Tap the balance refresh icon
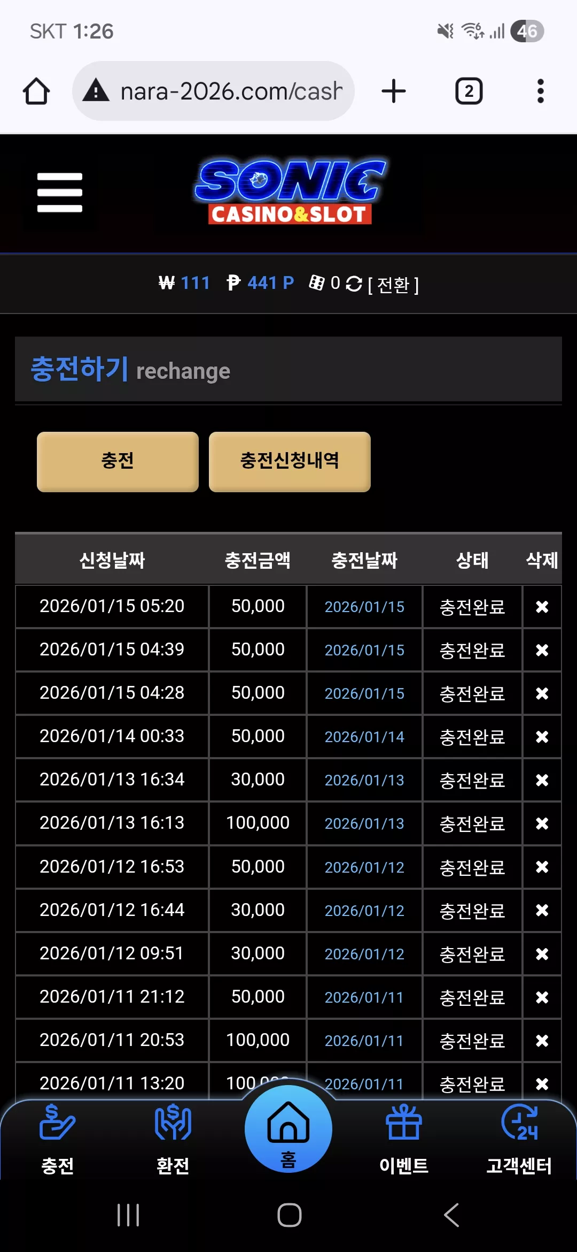 click(354, 284)
